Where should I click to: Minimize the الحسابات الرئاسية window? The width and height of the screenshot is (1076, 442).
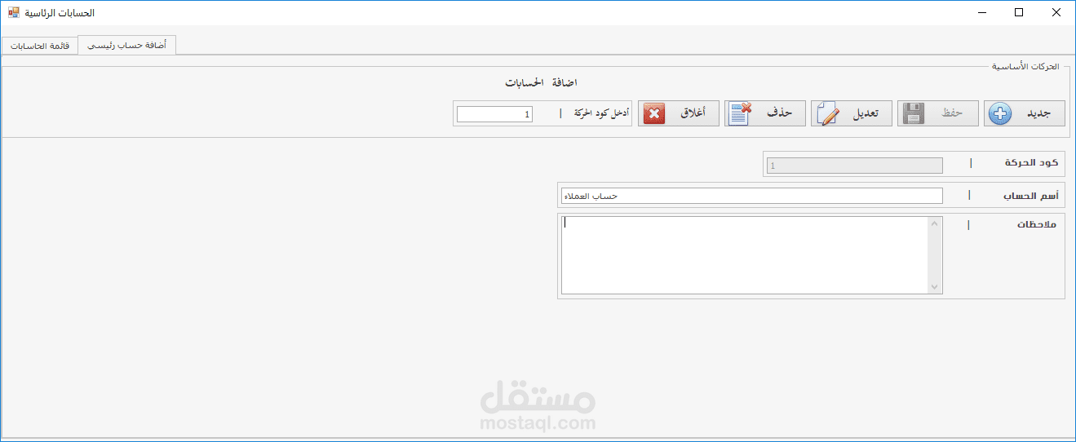[981, 12]
